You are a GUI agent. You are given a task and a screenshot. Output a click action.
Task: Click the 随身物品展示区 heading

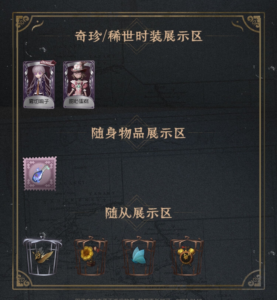(x=138, y=133)
